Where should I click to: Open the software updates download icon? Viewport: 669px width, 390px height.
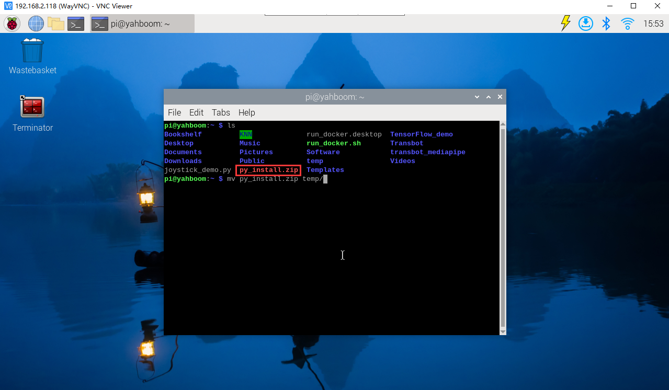pos(586,24)
